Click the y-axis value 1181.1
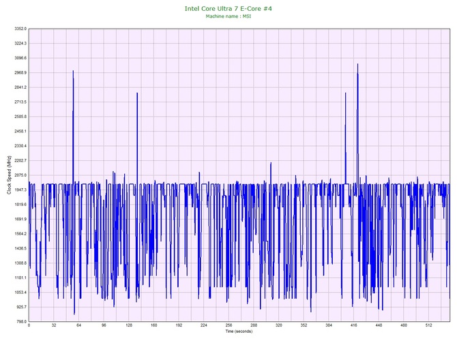The height and width of the screenshot is (343, 457). pos(20,278)
